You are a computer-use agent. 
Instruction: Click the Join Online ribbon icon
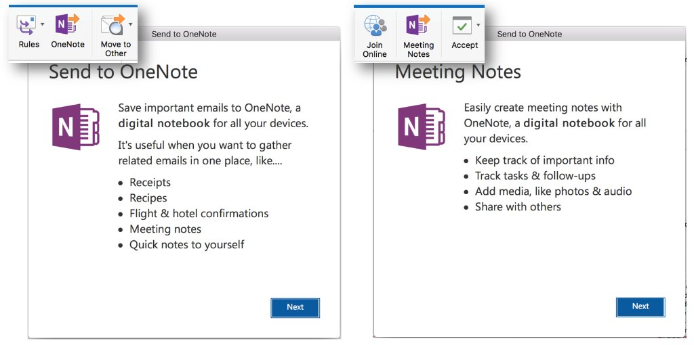point(375,25)
